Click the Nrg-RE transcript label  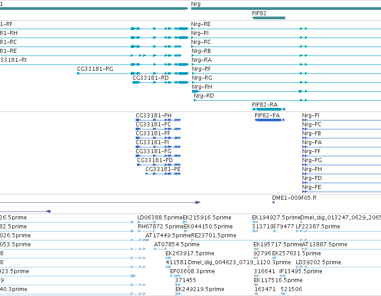click(201, 24)
